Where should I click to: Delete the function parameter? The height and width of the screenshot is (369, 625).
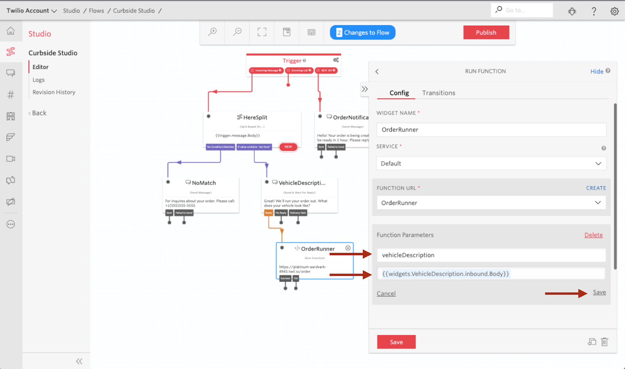[593, 235]
